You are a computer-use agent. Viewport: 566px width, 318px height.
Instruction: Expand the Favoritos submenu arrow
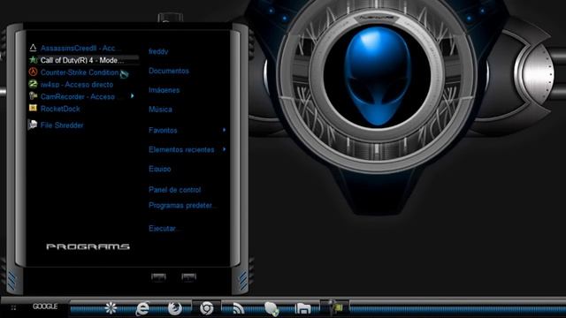pos(224,130)
